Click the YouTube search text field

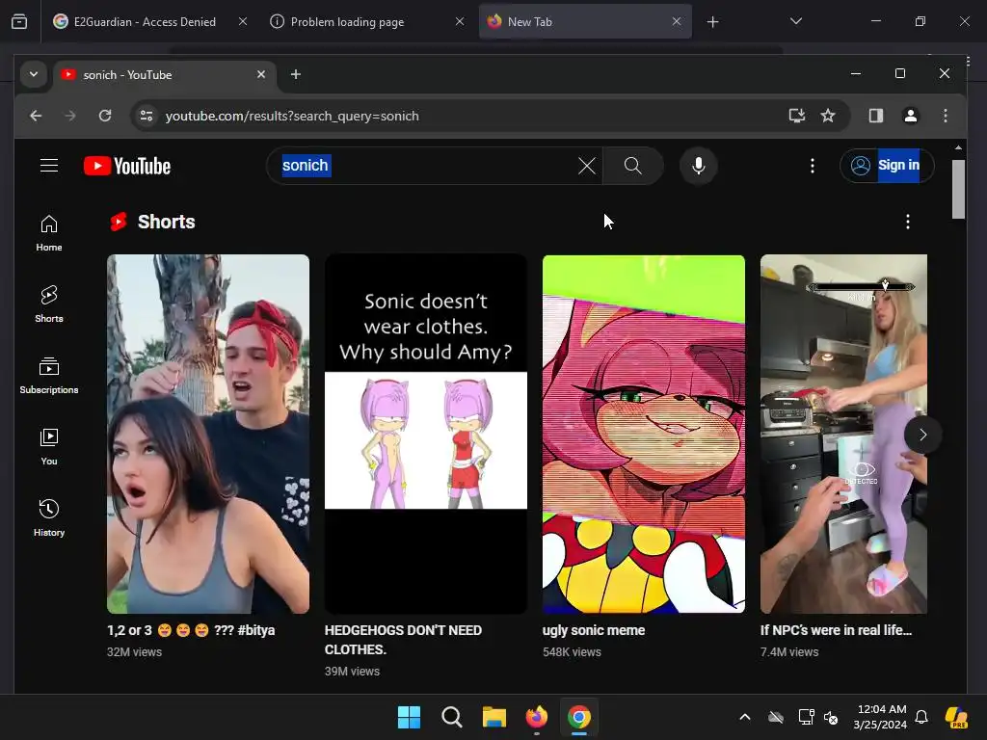click(x=435, y=166)
